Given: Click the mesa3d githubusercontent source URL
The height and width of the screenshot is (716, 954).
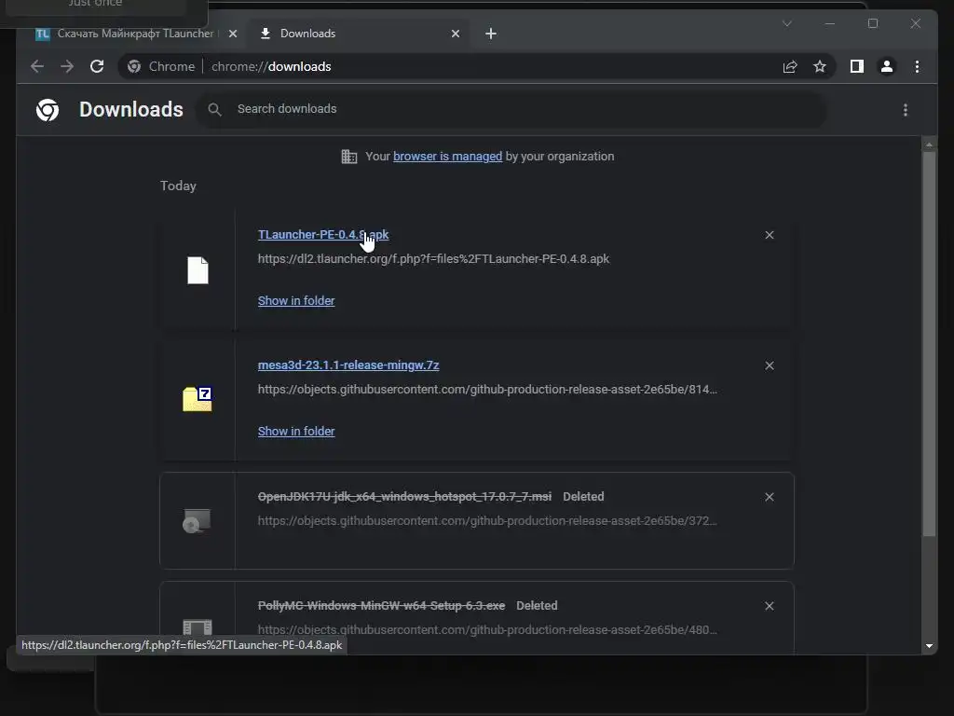Looking at the screenshot, I should pyautogui.click(x=487, y=389).
